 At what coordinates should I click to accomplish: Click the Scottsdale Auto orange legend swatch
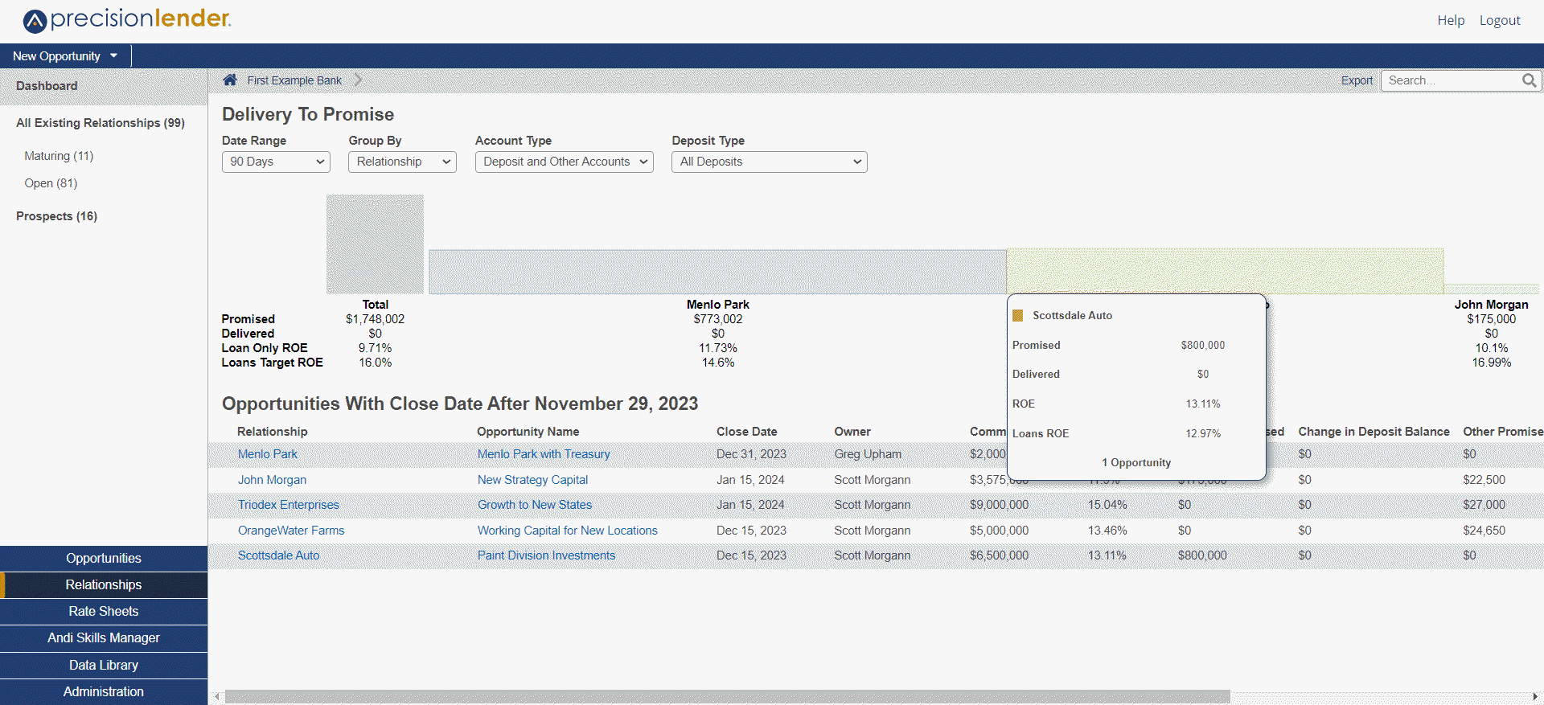tap(1017, 315)
